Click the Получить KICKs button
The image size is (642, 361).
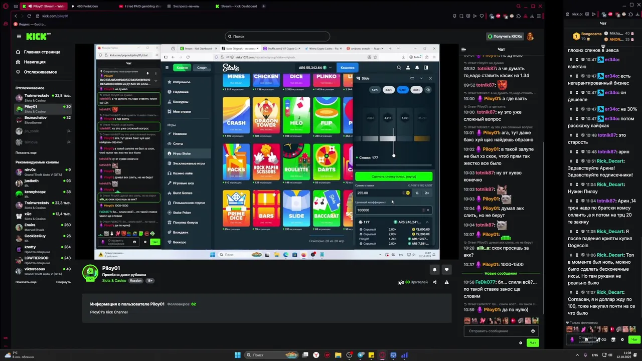pyautogui.click(x=505, y=37)
